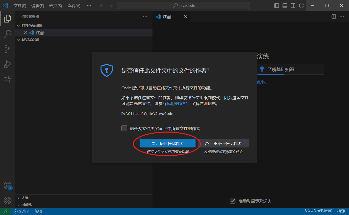Open the Search view icon
349x215 pixels.
[x=8, y=34]
